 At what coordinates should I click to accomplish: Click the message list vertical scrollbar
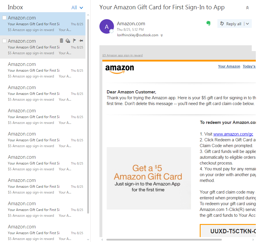pyautogui.click(x=88, y=116)
